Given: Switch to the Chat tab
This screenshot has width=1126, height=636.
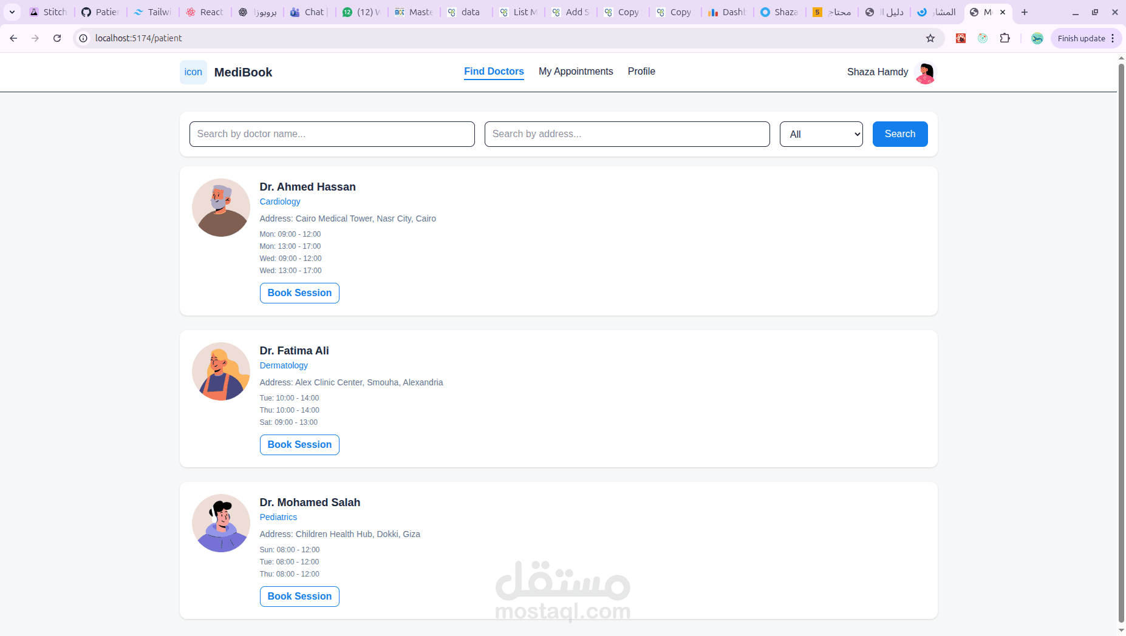Looking at the screenshot, I should coord(310,12).
